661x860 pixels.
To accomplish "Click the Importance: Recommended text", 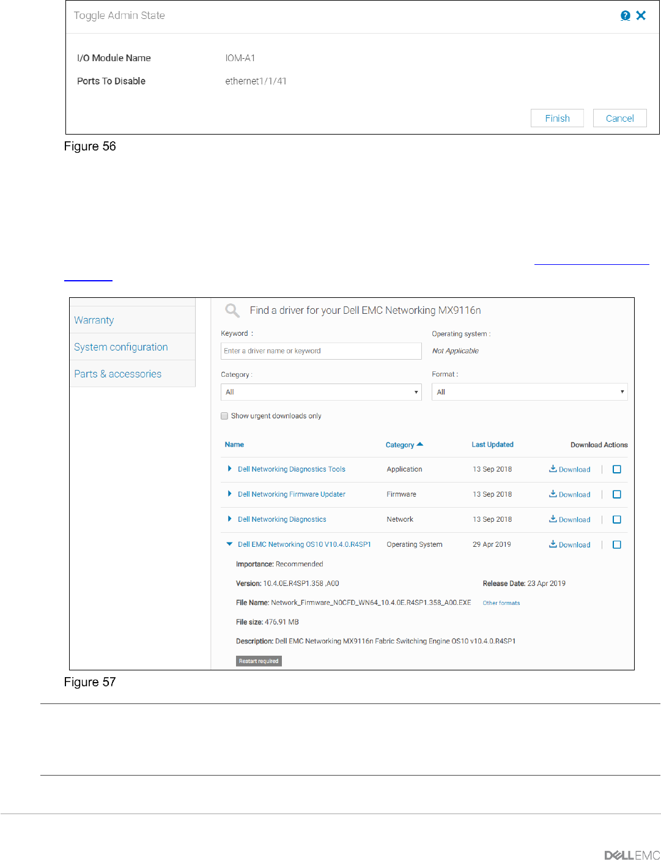I will (x=279, y=564).
